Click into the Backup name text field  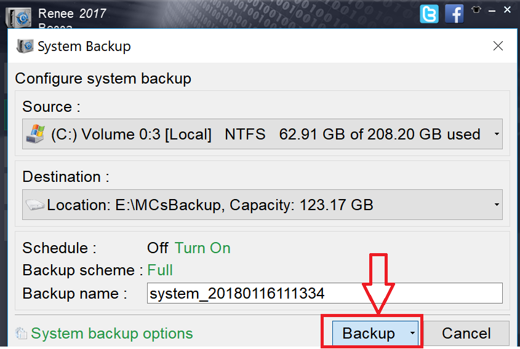tap(325, 293)
